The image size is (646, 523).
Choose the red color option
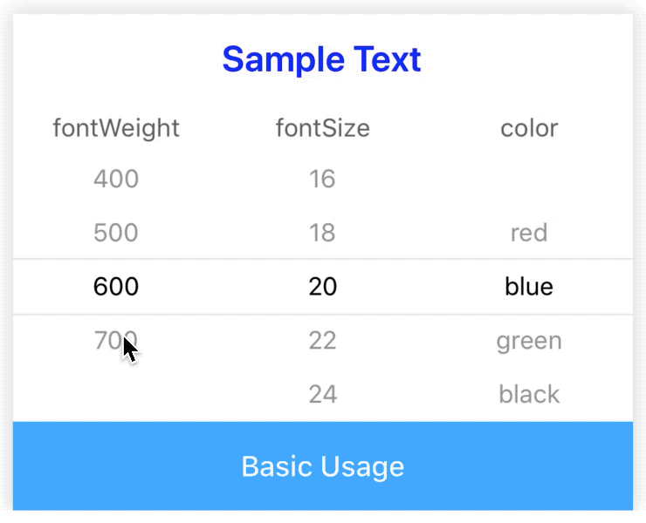pos(529,233)
